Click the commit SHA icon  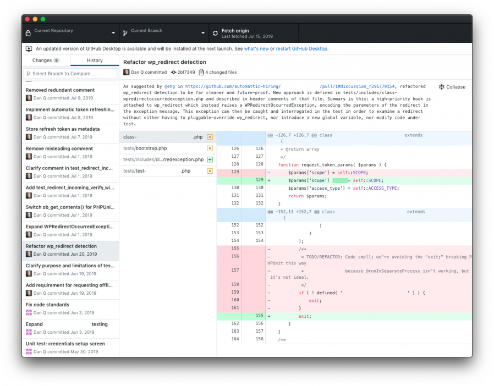tap(174, 73)
